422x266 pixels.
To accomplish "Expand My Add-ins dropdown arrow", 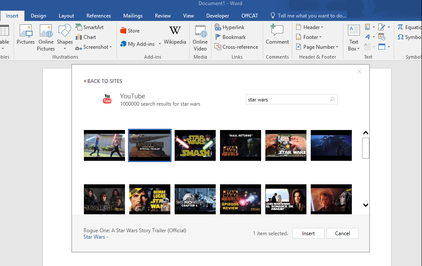I will click(160, 44).
